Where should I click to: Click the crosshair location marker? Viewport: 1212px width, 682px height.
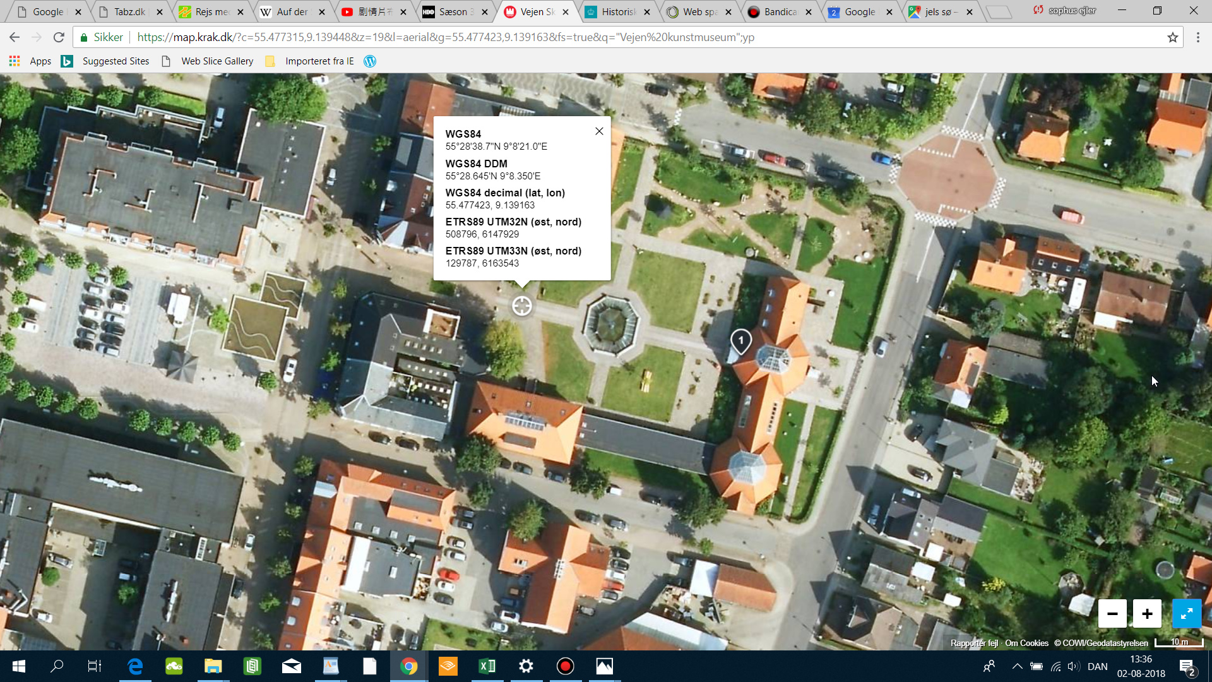[522, 306]
